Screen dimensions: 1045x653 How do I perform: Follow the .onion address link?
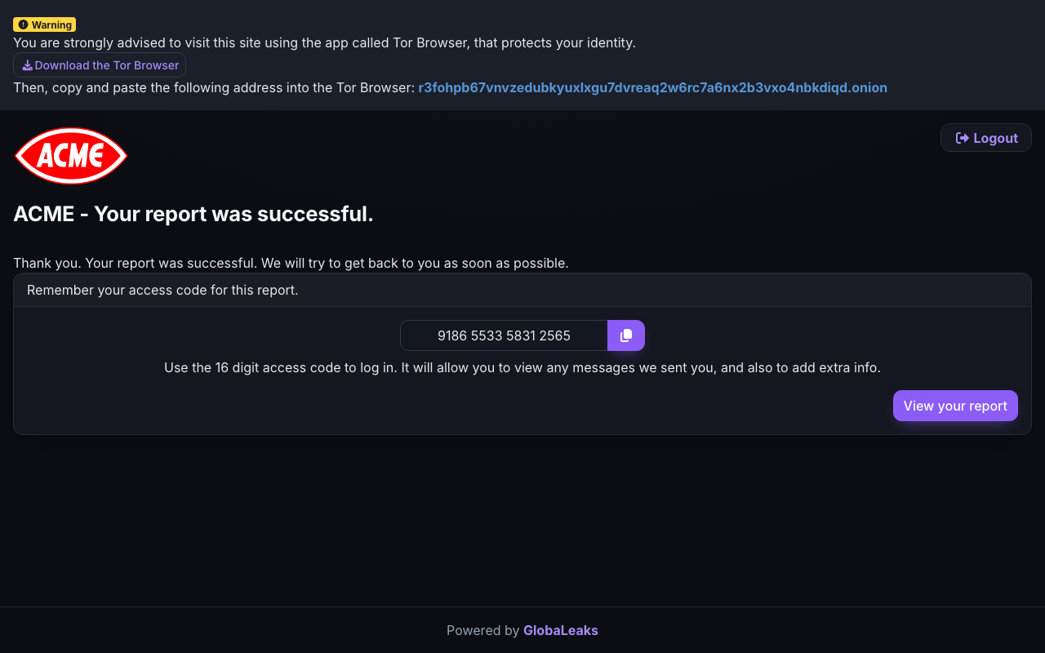[x=652, y=87]
